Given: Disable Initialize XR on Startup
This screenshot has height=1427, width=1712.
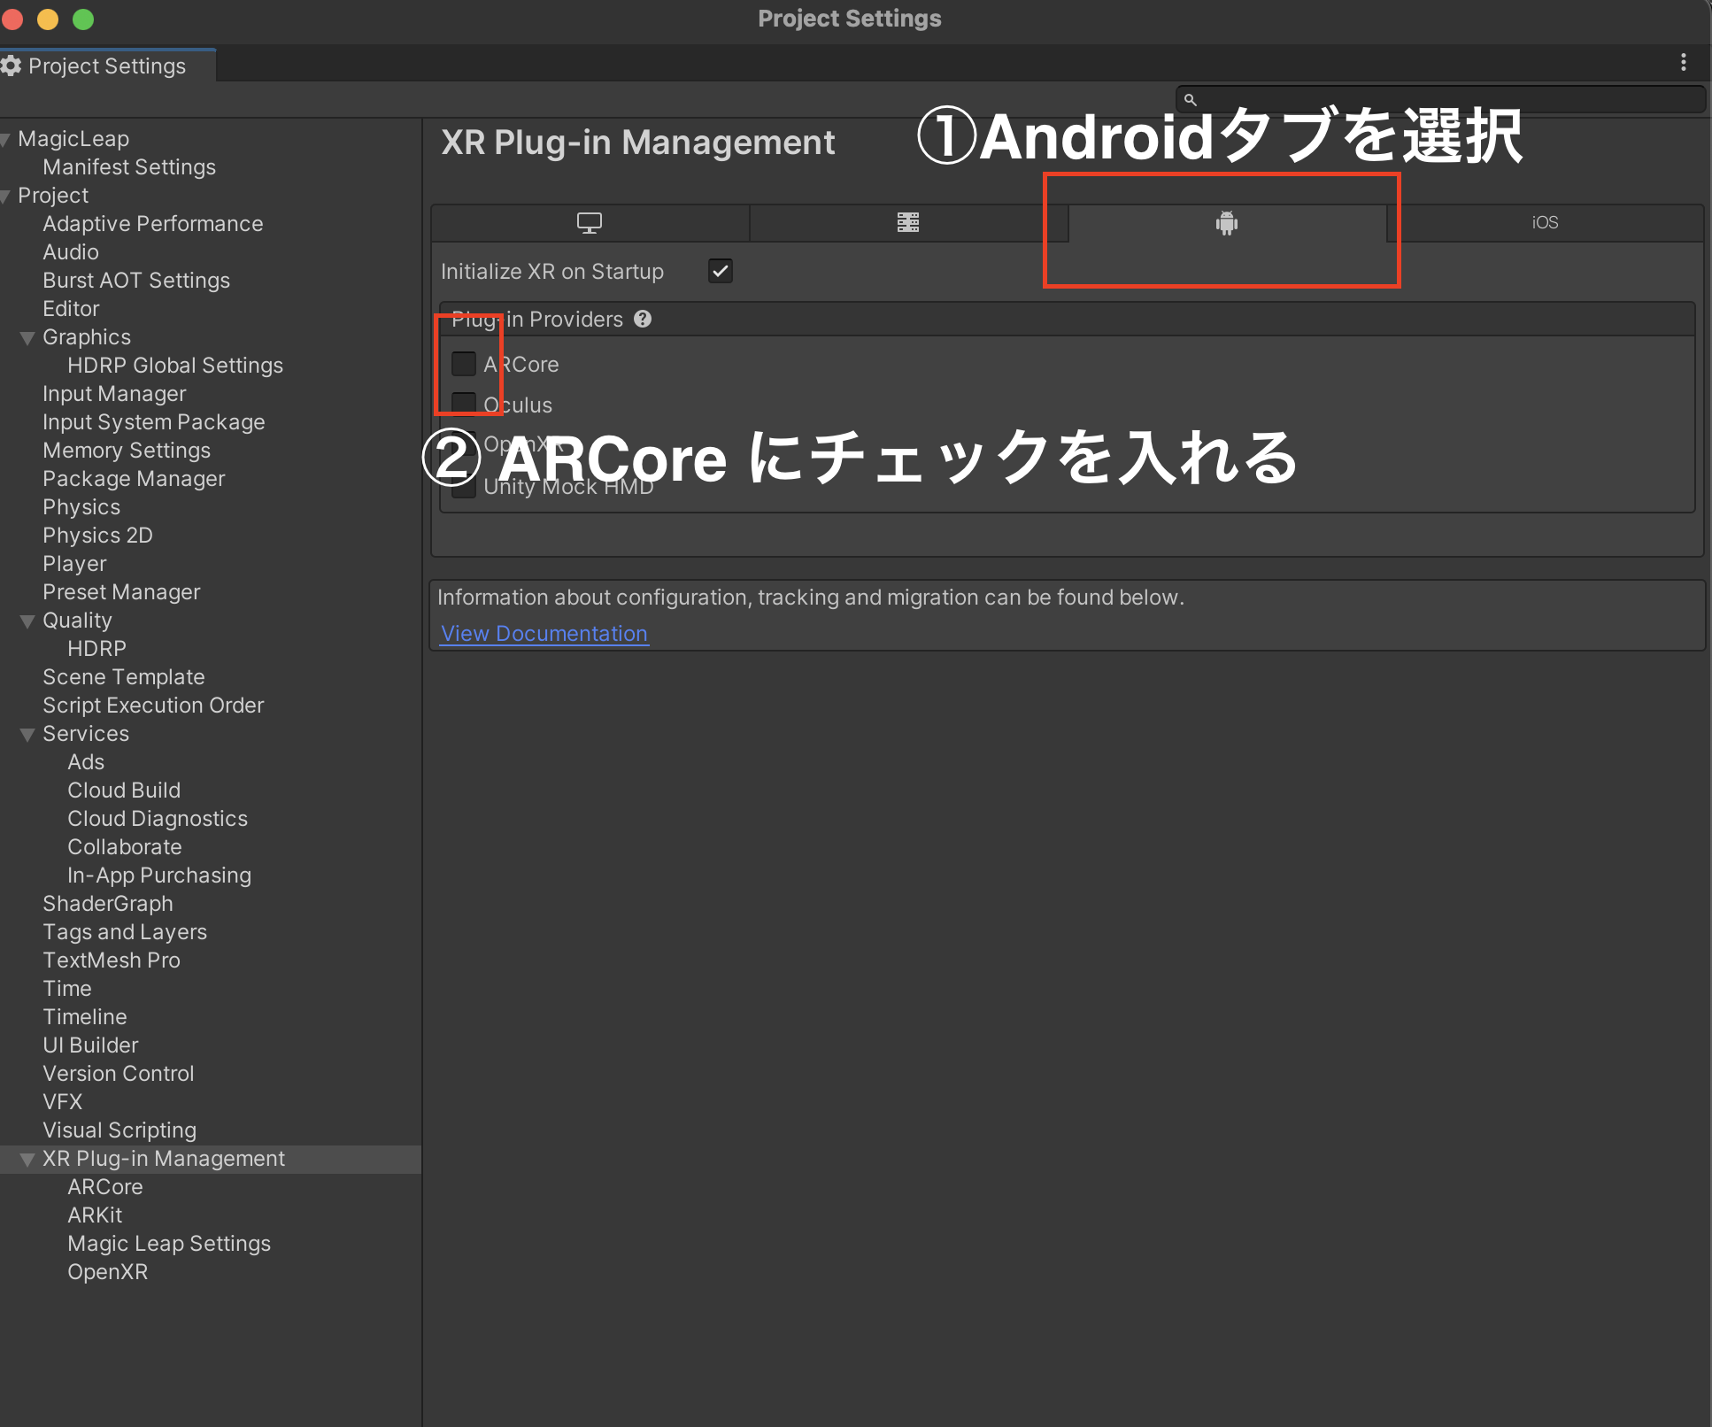Looking at the screenshot, I should click(x=720, y=271).
